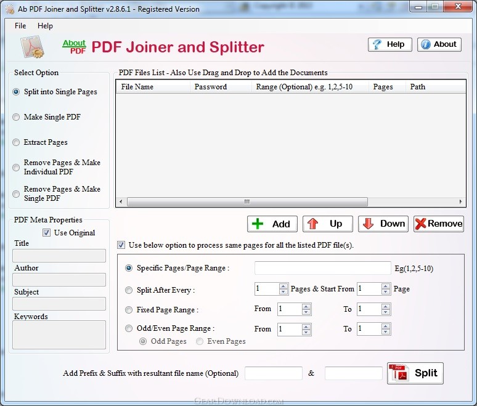This screenshot has height=406, width=477.
Task: Select Fixed Page Range radio
Action: (x=129, y=310)
